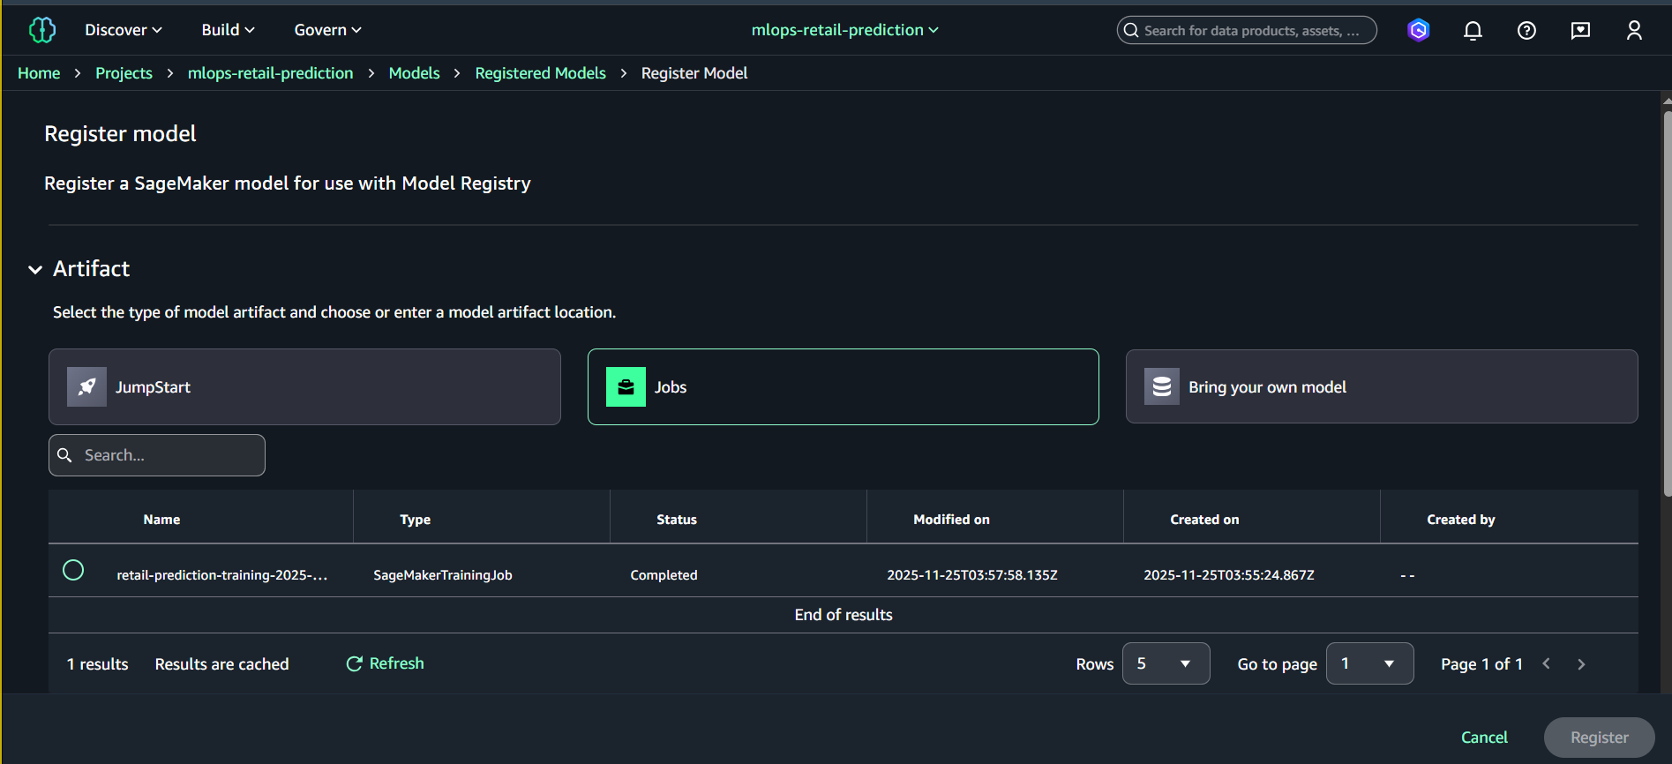This screenshot has width=1672, height=764.
Task: Open mlops-retail-prediction breadcrumb link
Action: coord(270,73)
